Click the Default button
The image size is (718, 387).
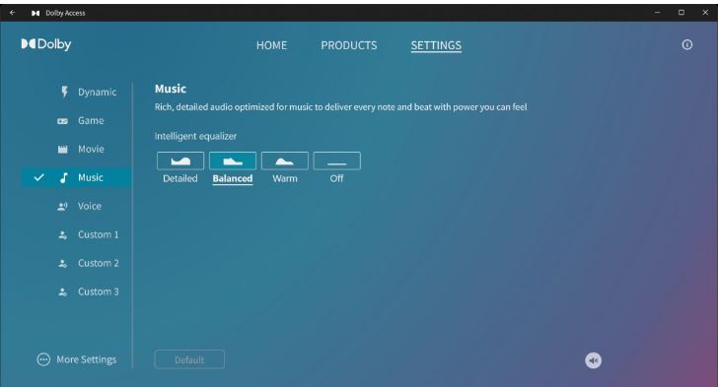189,359
